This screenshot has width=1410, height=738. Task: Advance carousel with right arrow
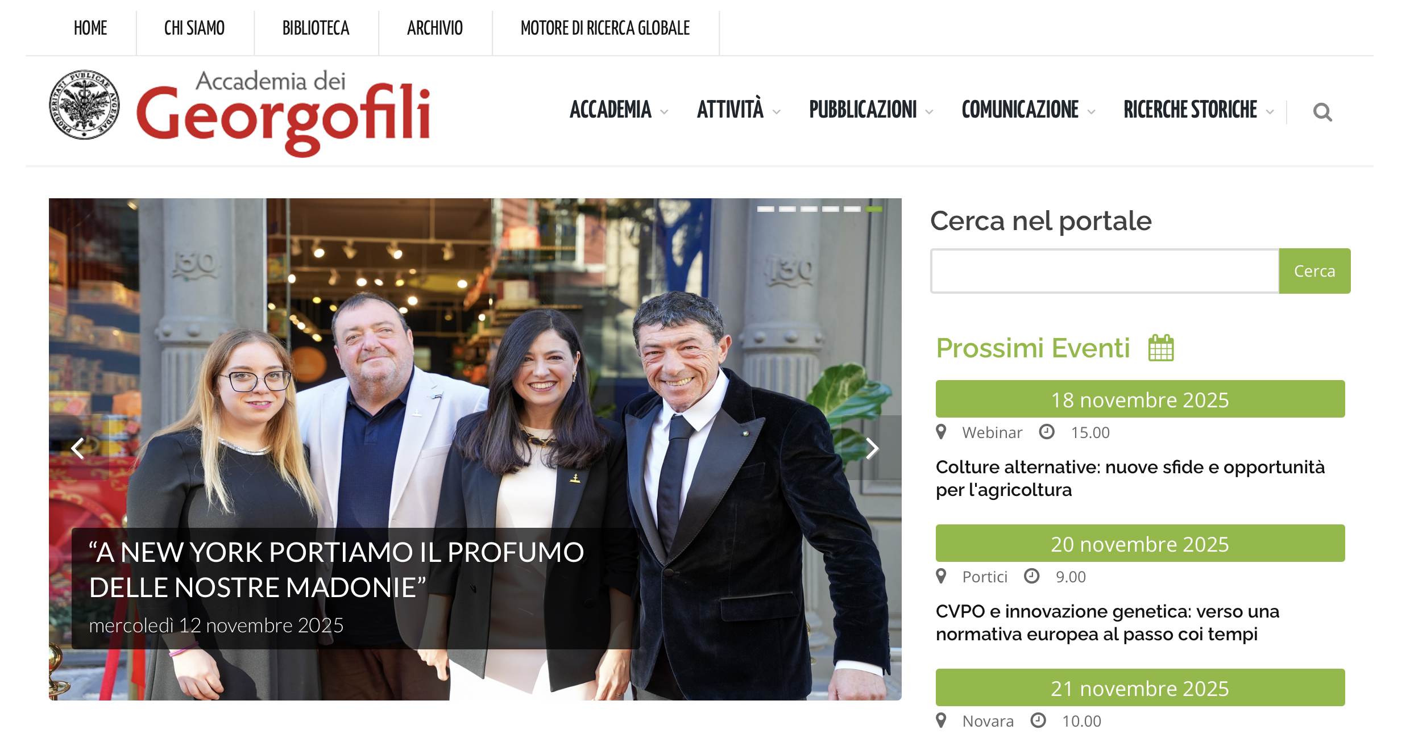pyautogui.click(x=872, y=448)
